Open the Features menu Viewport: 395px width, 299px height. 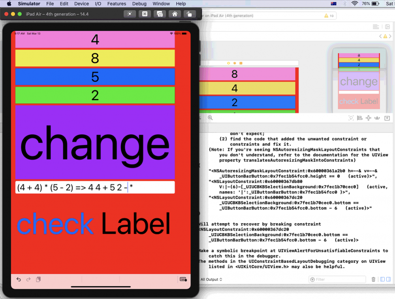tap(117, 4)
